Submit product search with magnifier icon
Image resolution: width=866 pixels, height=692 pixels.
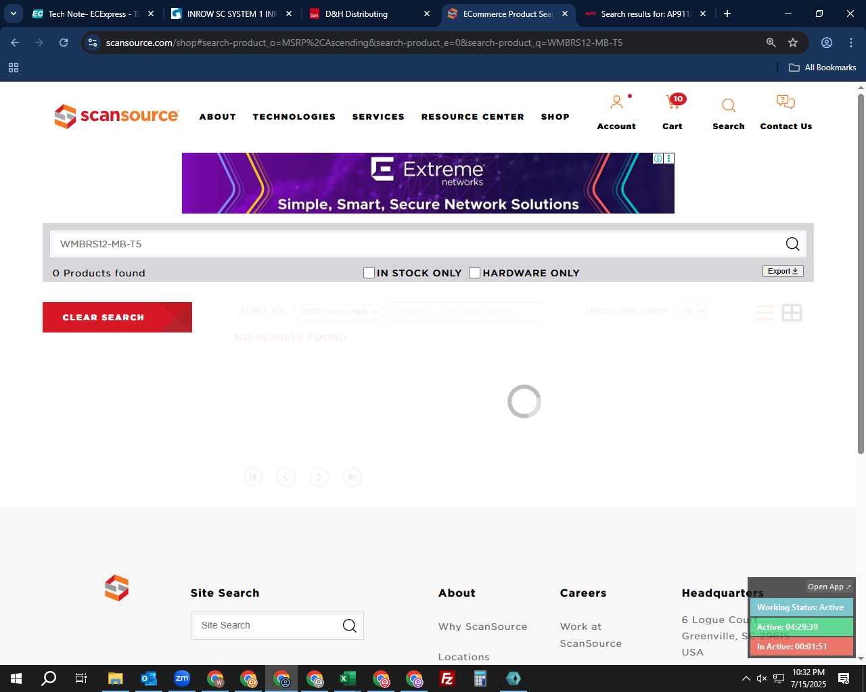(792, 244)
